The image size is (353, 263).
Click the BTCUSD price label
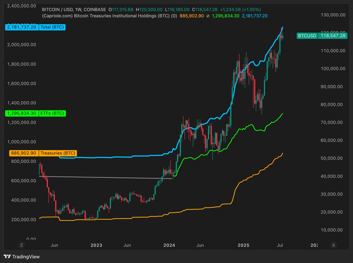[x=307, y=36]
